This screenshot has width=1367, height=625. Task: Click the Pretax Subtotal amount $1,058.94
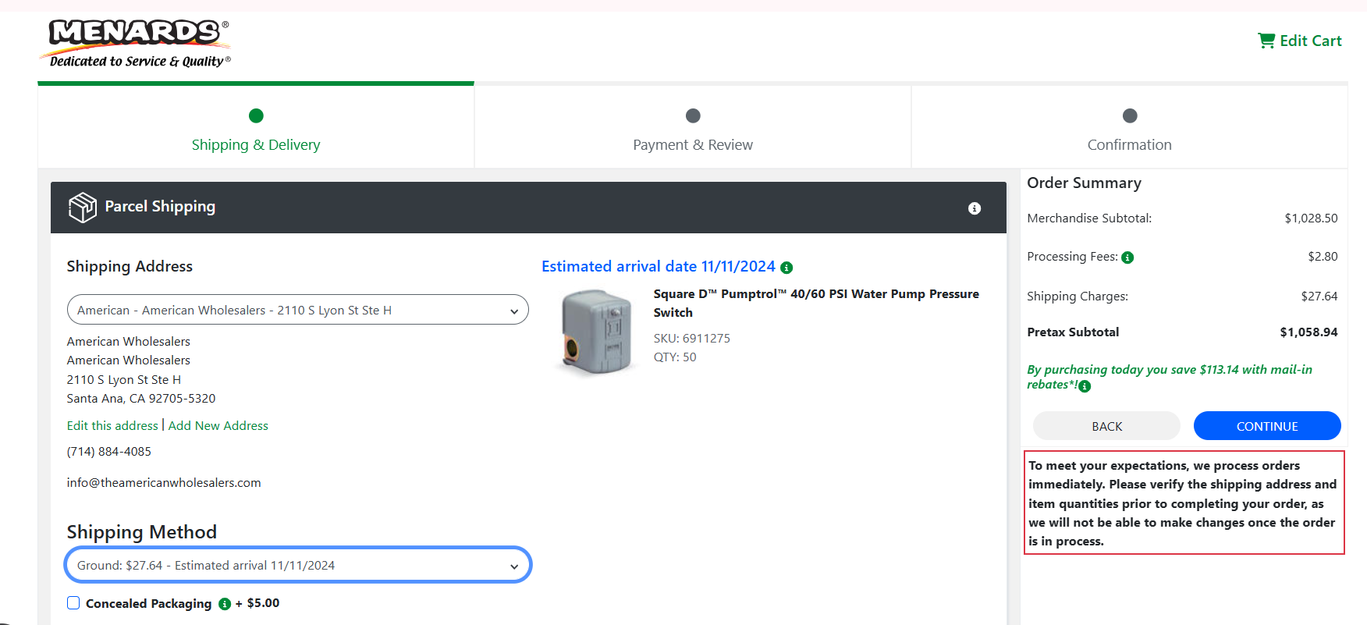[1308, 332]
